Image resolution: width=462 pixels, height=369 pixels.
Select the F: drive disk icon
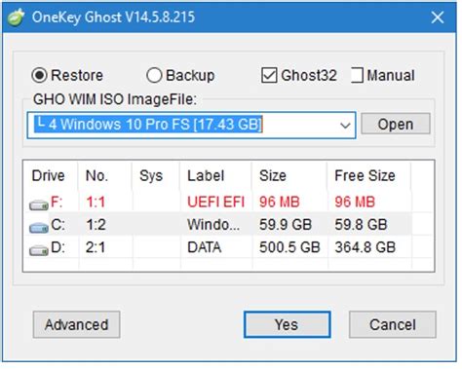click(x=39, y=205)
